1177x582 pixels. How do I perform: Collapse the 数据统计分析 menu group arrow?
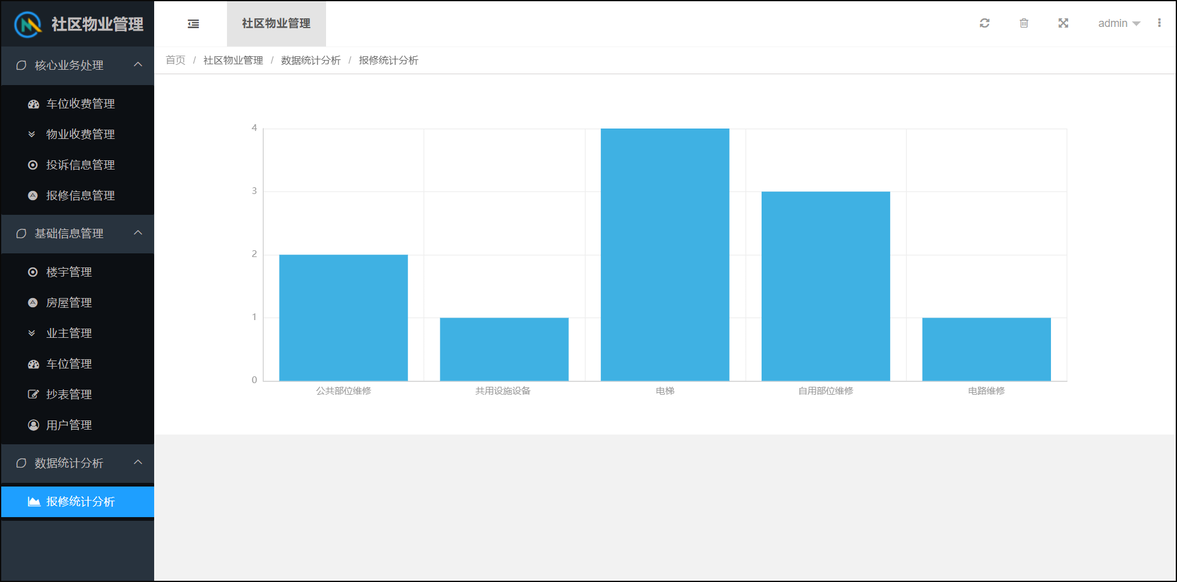(138, 463)
